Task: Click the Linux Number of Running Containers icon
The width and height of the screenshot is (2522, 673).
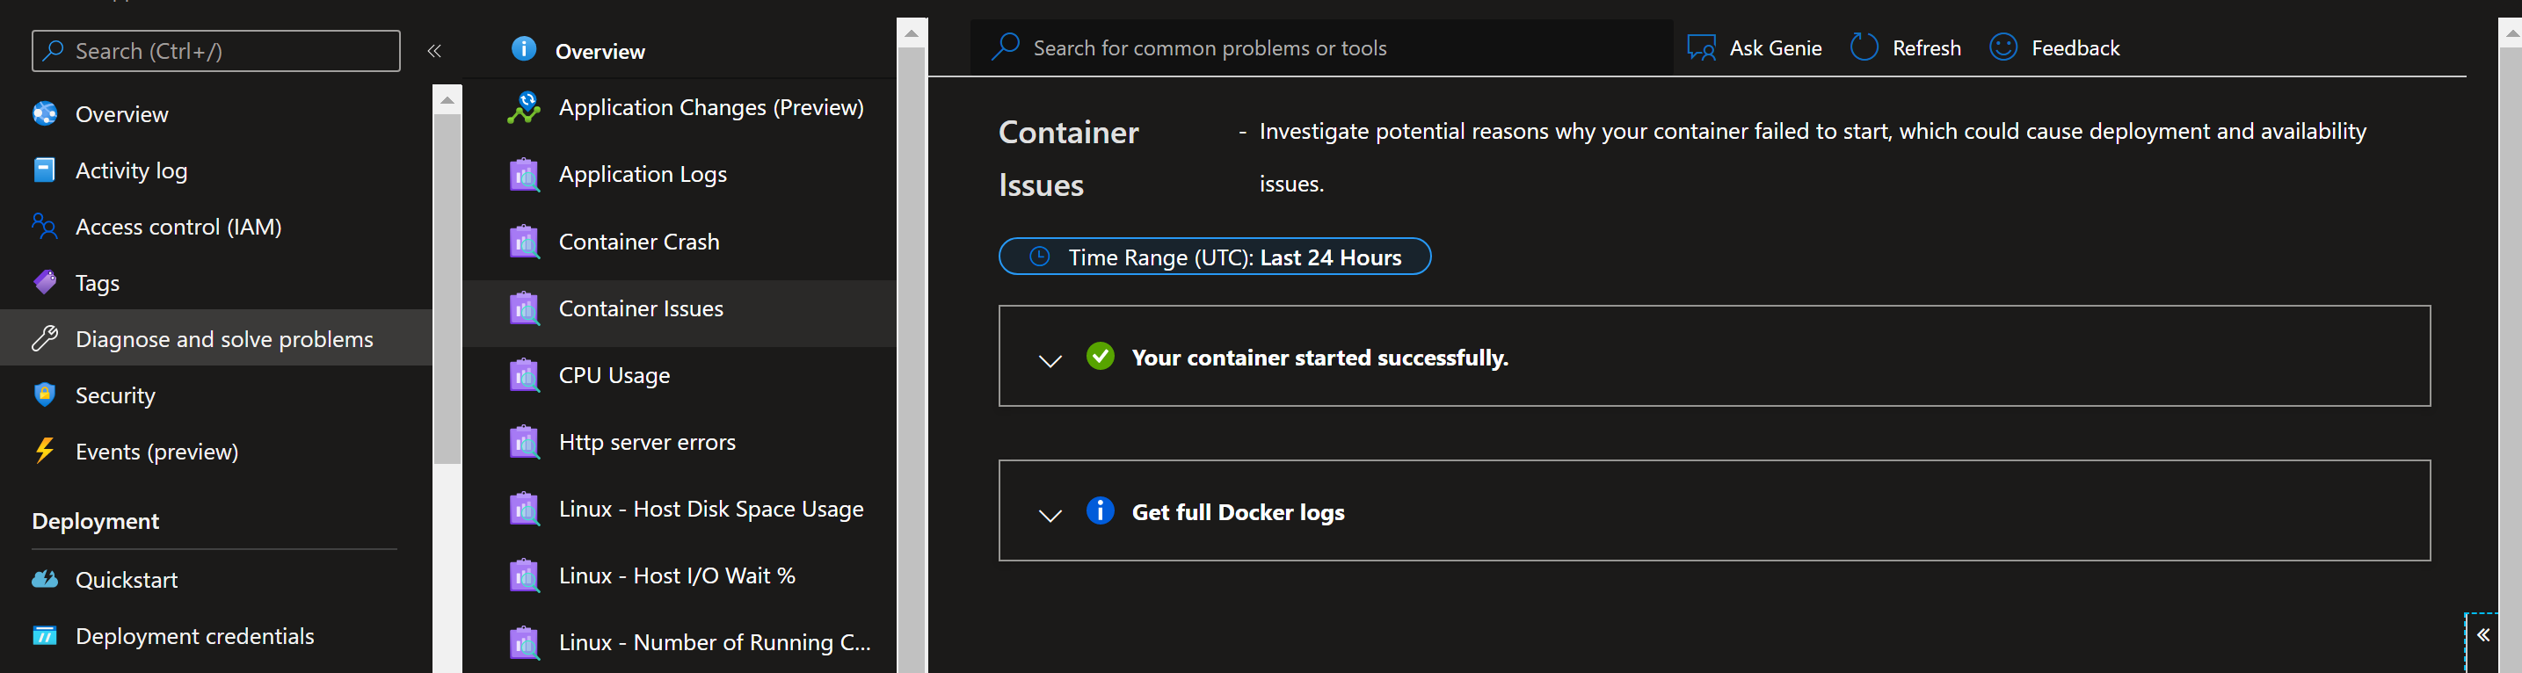Action: [x=525, y=642]
